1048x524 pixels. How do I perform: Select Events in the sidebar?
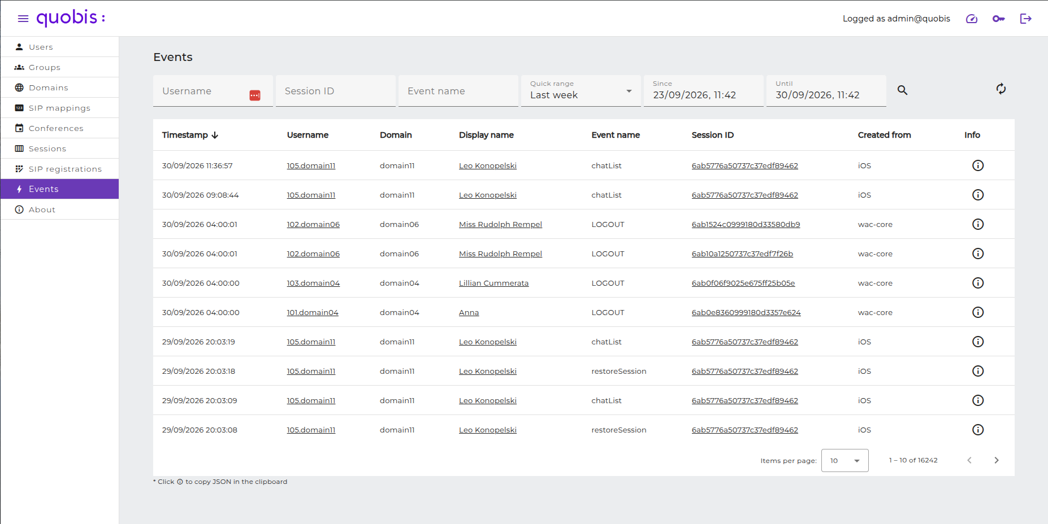tap(59, 189)
